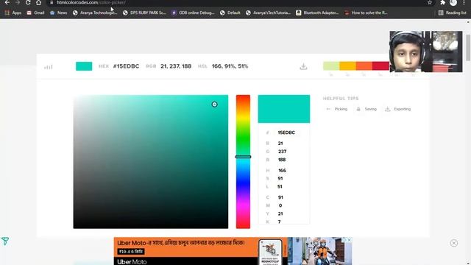The image size is (471, 265).
Task: Close the ad with its X icon
Action: click(x=349, y=240)
